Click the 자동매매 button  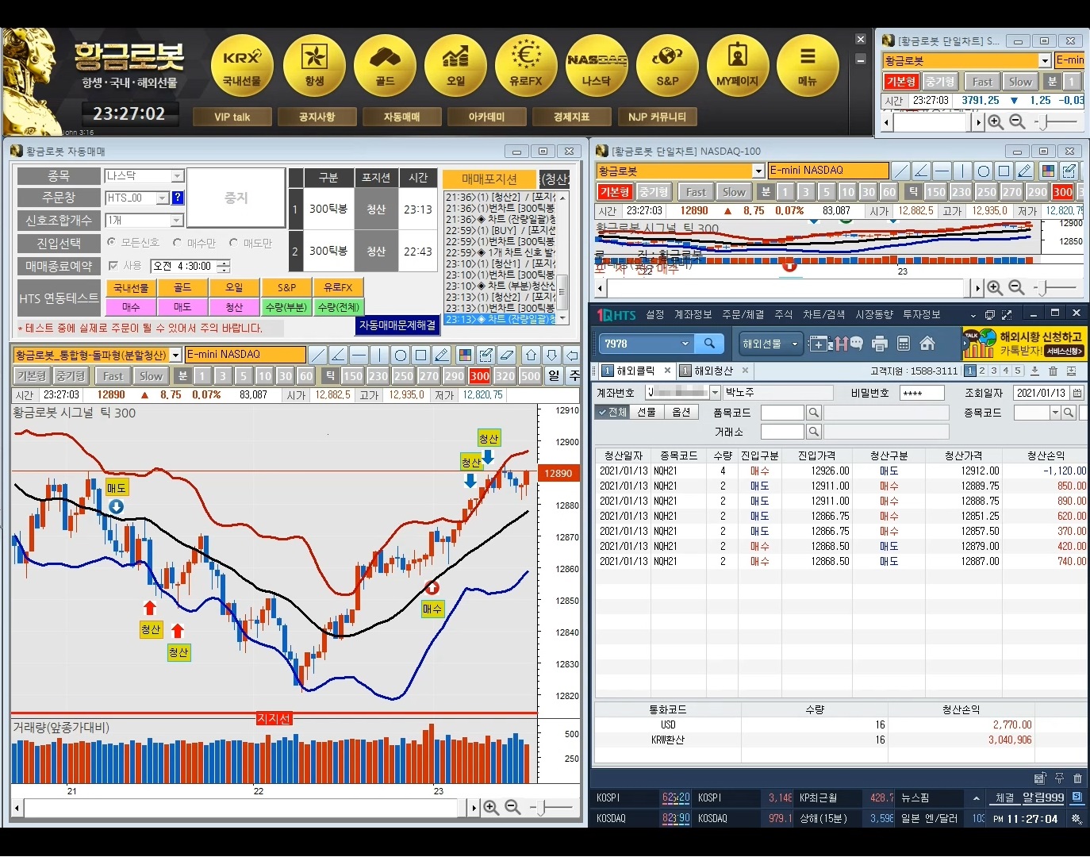pos(402,117)
